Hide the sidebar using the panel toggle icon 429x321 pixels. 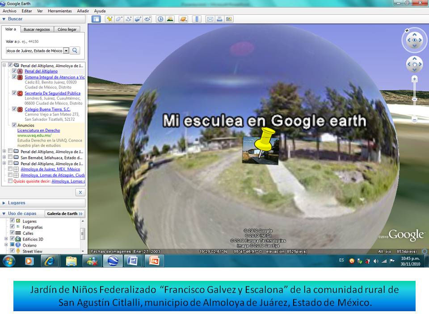pos(95,19)
